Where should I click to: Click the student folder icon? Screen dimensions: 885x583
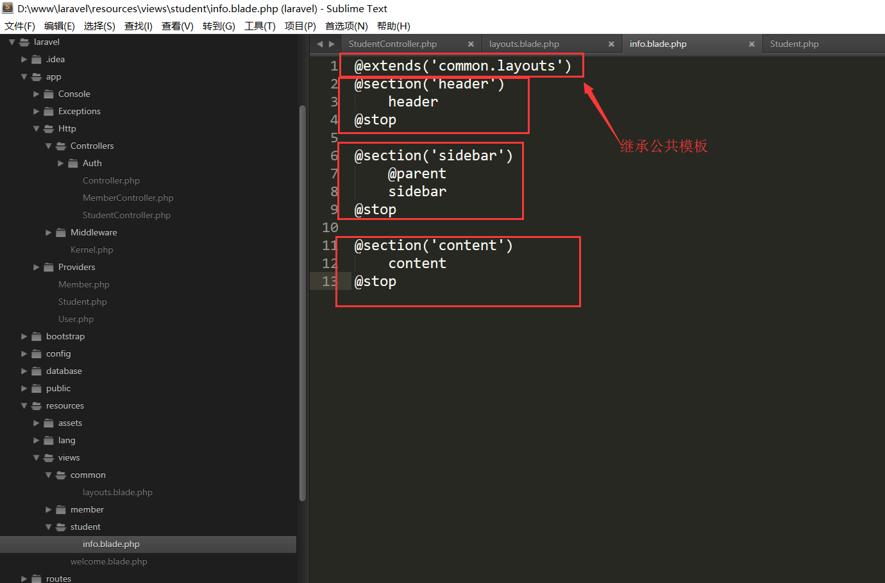(61, 527)
